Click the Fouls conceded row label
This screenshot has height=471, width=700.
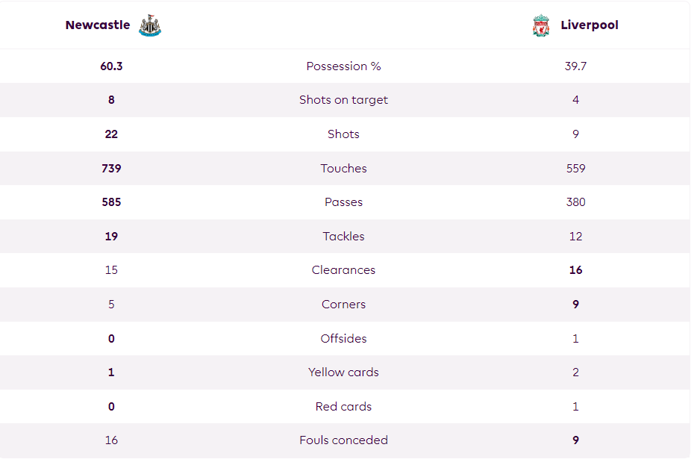pos(343,440)
